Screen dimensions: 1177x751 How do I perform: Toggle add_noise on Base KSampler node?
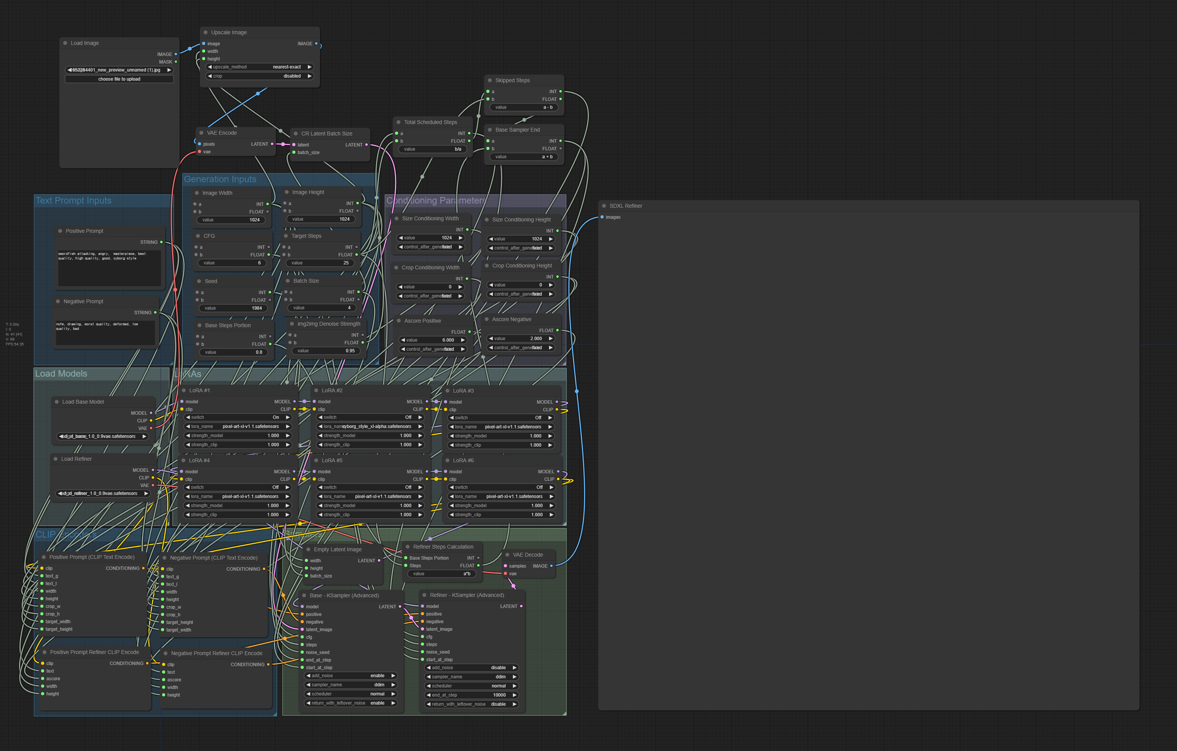[350, 676]
